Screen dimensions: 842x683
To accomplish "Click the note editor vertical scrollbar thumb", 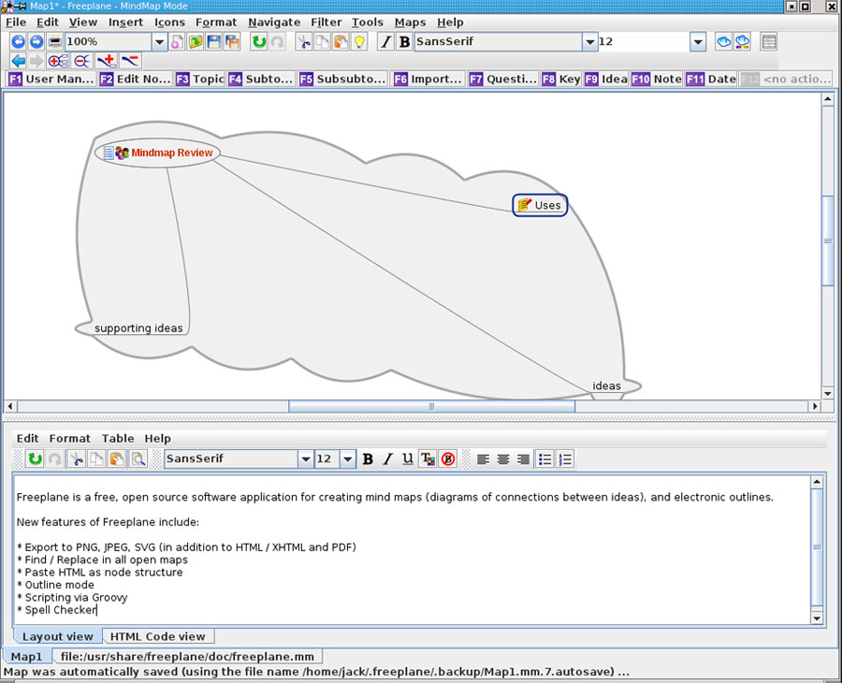I will pos(817,547).
